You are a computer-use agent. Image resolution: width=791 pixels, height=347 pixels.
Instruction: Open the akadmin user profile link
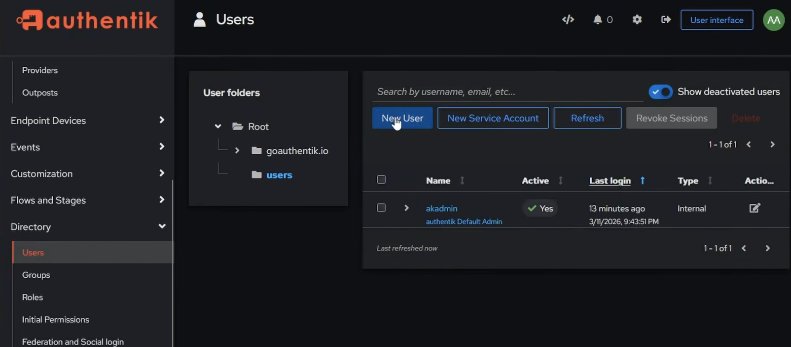pyautogui.click(x=441, y=208)
